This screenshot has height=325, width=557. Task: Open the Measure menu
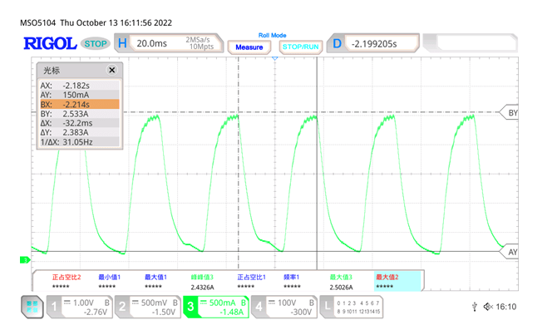coord(249,47)
